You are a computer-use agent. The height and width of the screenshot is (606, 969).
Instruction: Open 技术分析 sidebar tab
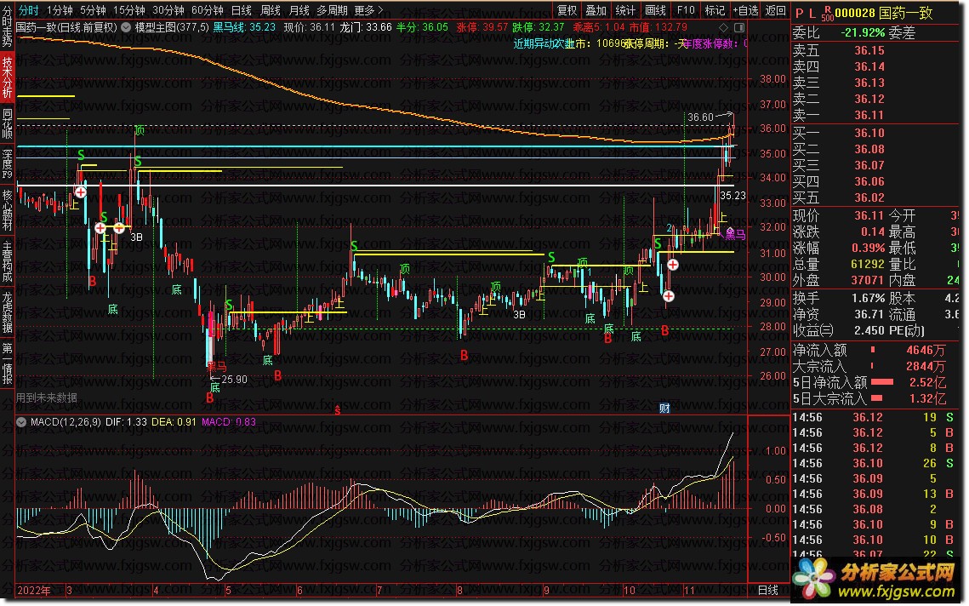[7, 77]
